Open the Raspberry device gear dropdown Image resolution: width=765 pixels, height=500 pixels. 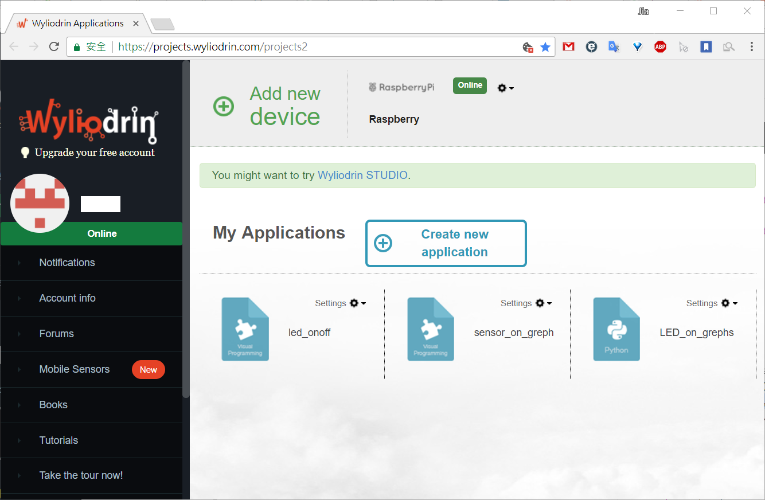pyautogui.click(x=505, y=88)
